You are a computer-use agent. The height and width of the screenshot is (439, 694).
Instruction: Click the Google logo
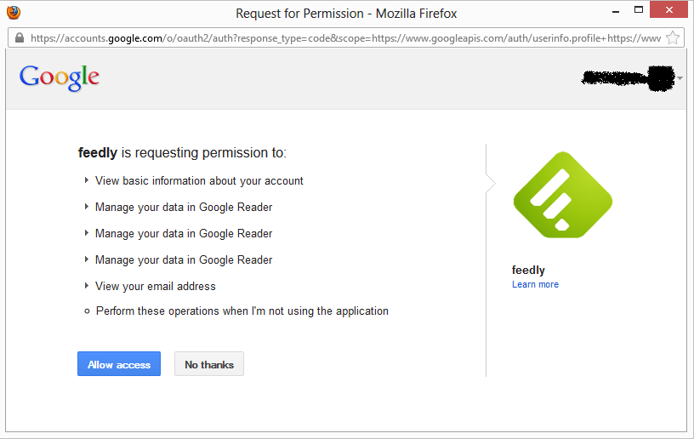tap(60, 77)
